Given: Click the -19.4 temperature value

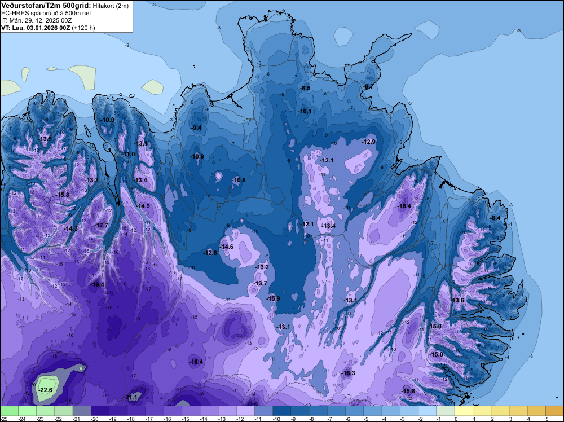Looking at the screenshot, I should click(x=98, y=284).
